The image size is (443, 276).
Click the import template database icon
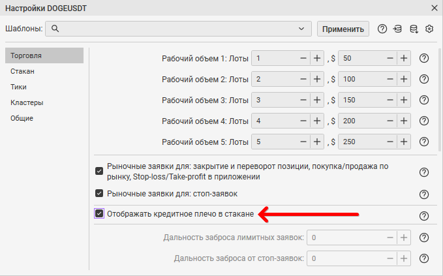[397, 29]
